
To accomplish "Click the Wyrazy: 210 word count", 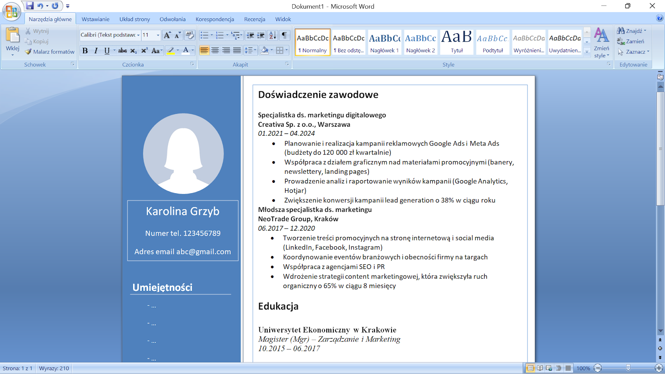I will [x=54, y=368].
